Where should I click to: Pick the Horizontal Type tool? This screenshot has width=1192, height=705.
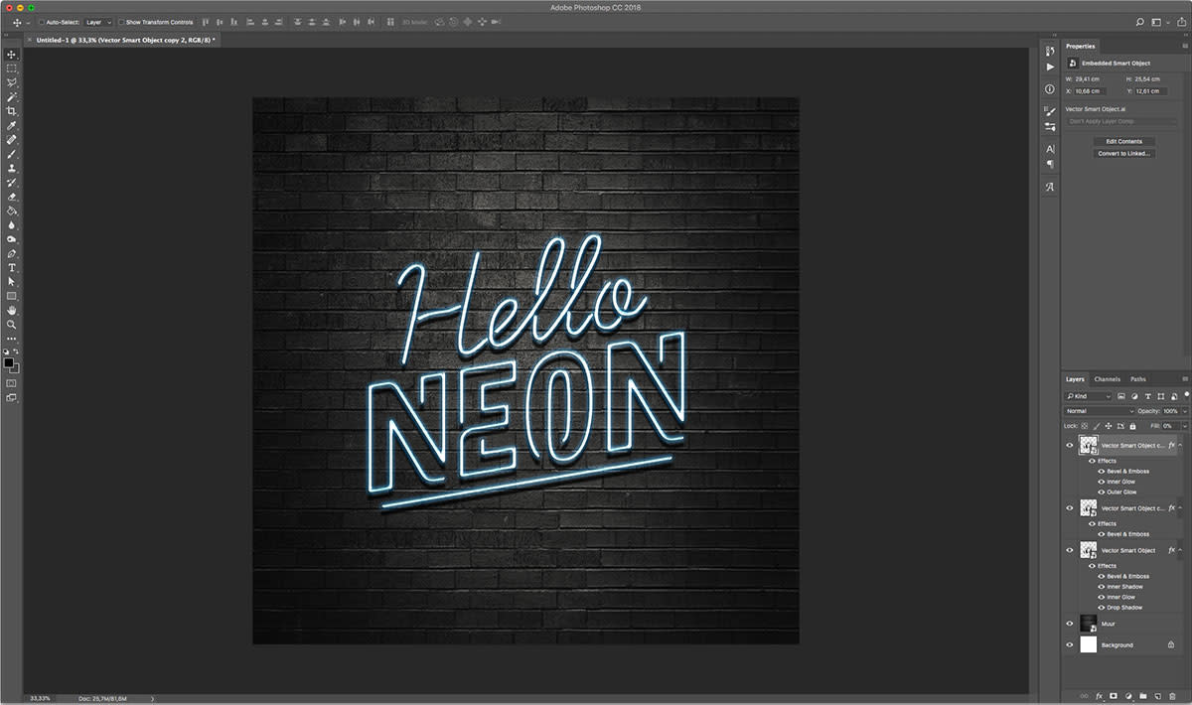click(12, 267)
